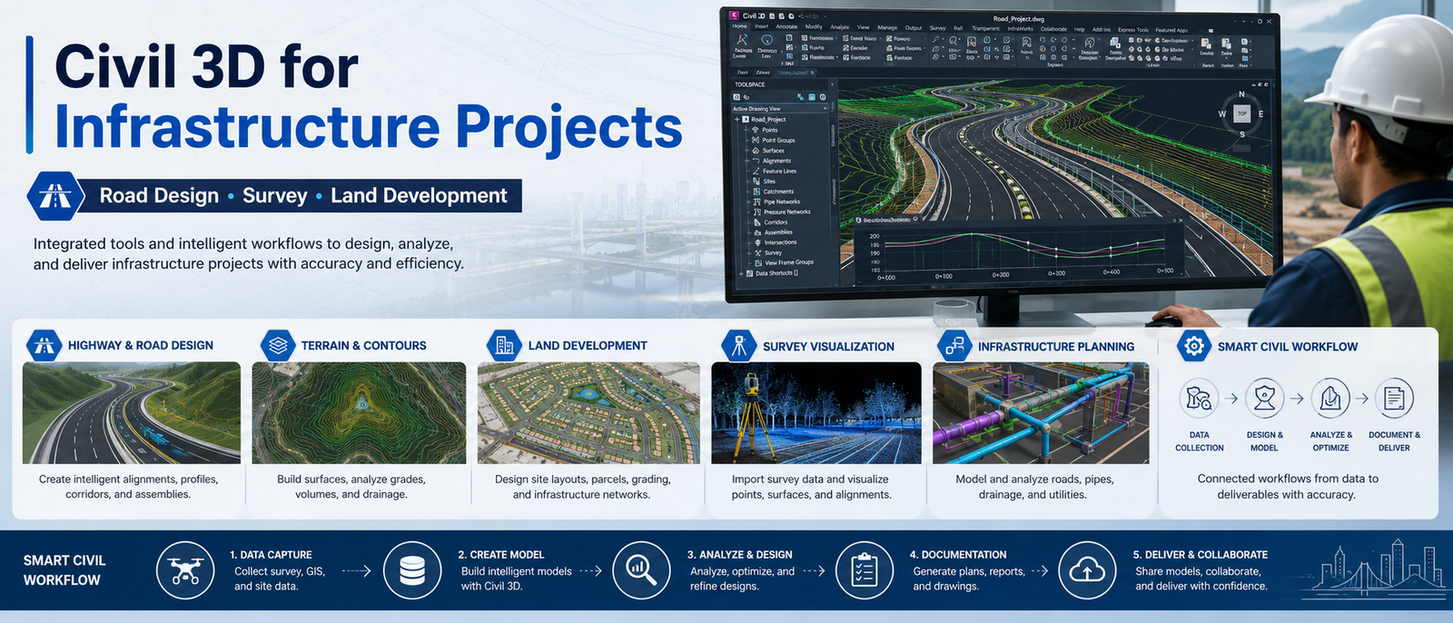1453x623 pixels.
Task: Click the N direction on the ViewCube compass
Action: click(x=1241, y=94)
